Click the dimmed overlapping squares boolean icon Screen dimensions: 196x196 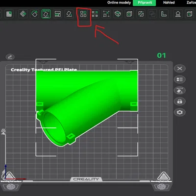[x=152, y=14]
